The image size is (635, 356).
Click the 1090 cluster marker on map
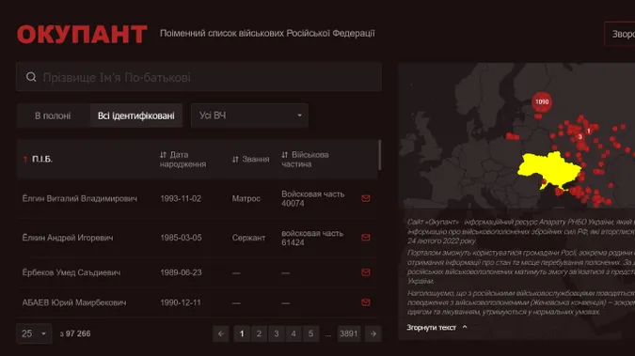tap(542, 102)
